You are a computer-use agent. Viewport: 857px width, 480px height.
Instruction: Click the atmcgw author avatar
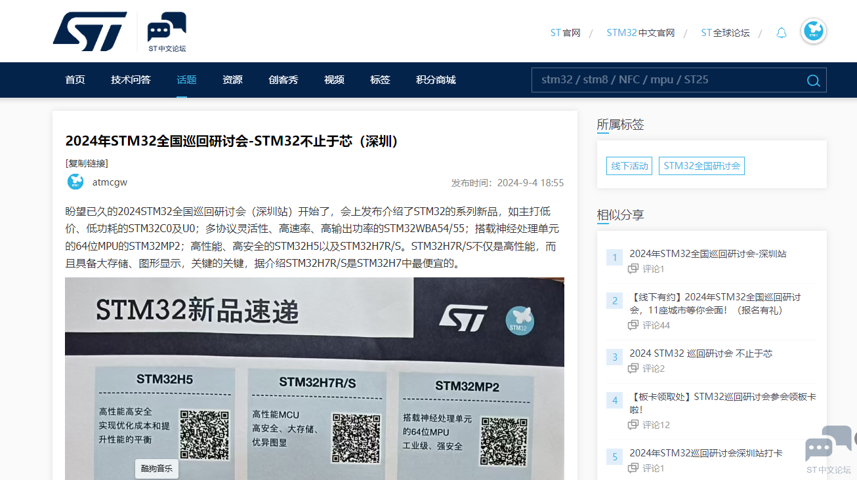click(x=75, y=182)
